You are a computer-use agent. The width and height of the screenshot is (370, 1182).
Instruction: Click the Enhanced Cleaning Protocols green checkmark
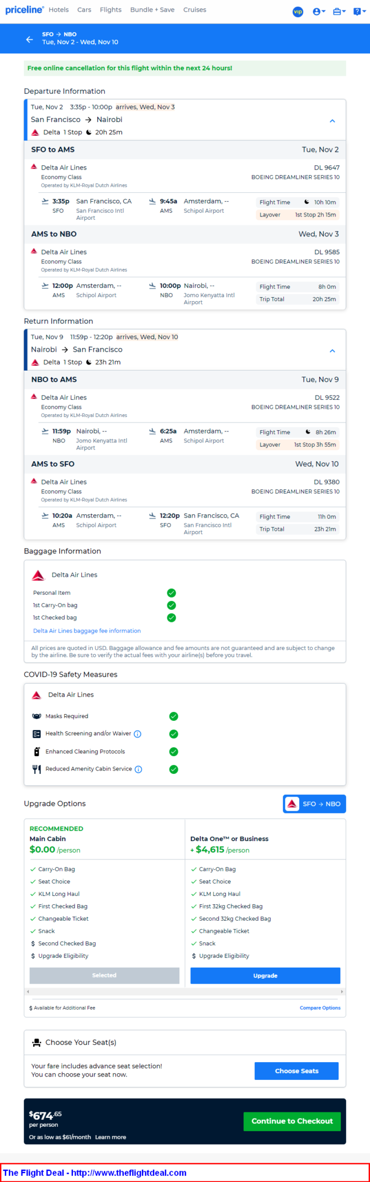point(174,752)
